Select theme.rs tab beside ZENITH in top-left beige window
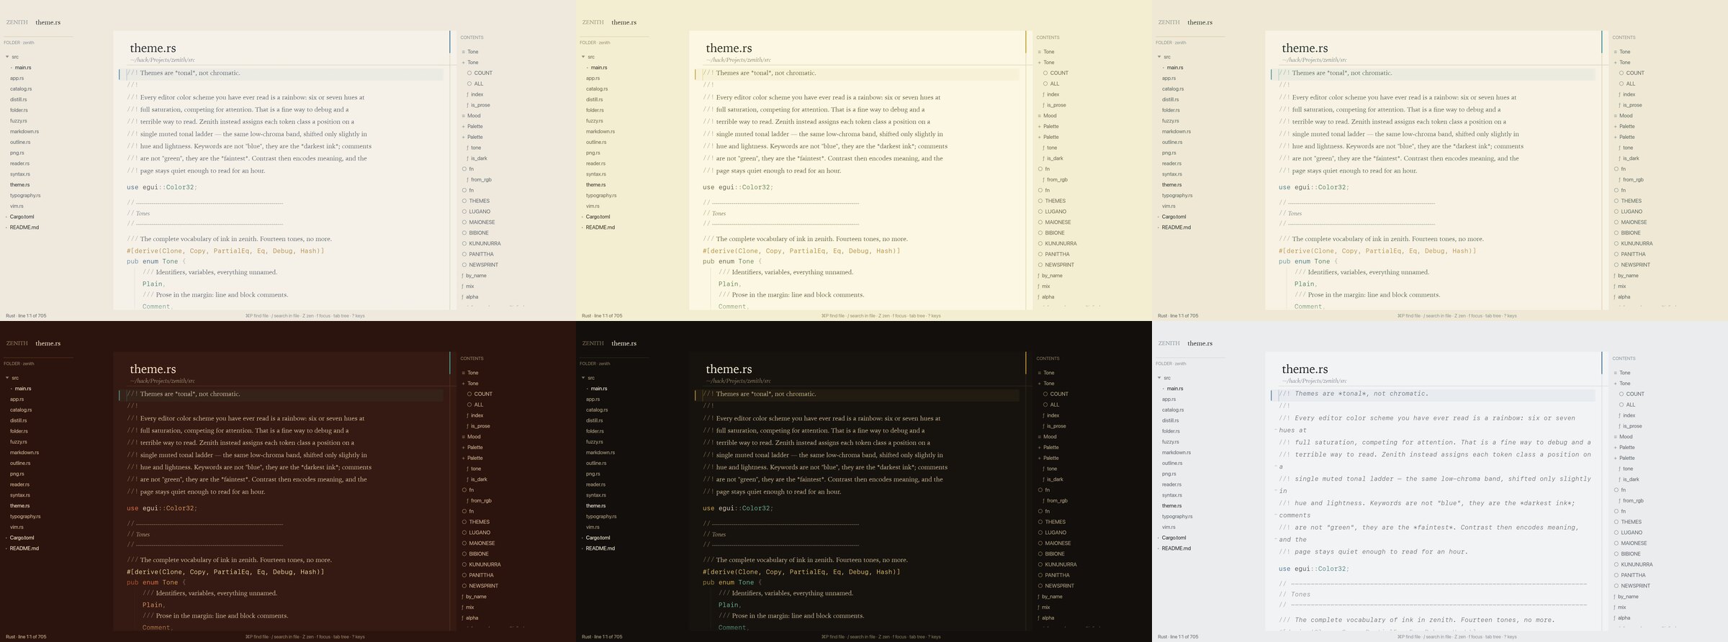This screenshot has width=1728, height=642. [48, 22]
